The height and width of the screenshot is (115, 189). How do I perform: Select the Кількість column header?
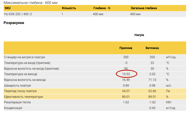(x=69, y=8)
